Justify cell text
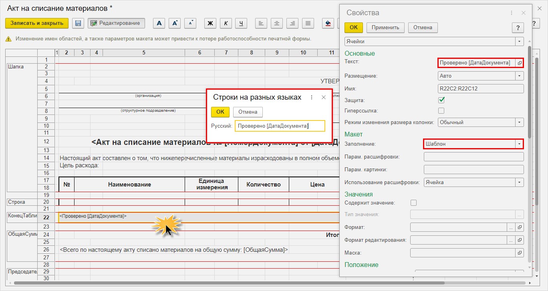Viewport: 548px width, 291px height. [308, 23]
